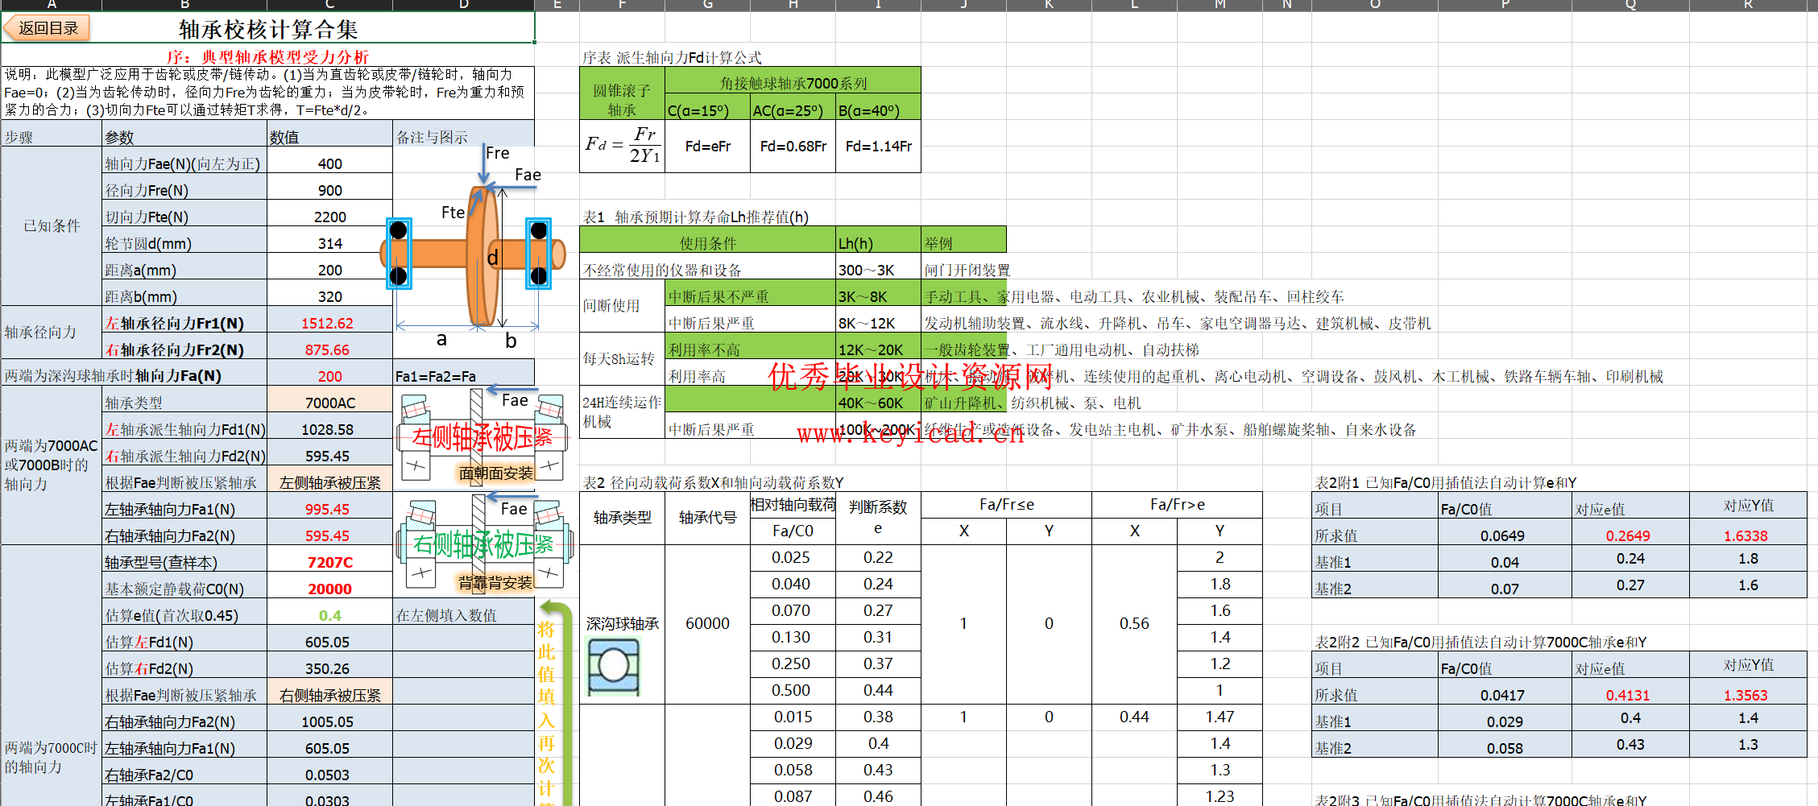Select column B header
Screen dimensions: 1818x806
tap(184, 5)
